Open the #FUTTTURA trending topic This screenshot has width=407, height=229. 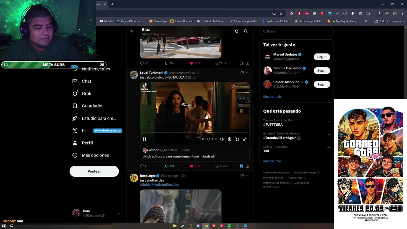pyautogui.click(x=273, y=125)
